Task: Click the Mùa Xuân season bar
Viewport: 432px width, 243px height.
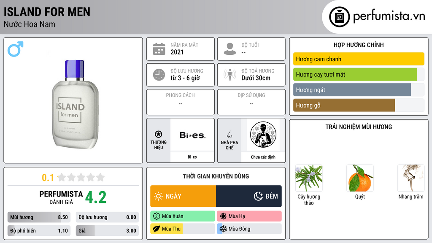Action: click(182, 216)
